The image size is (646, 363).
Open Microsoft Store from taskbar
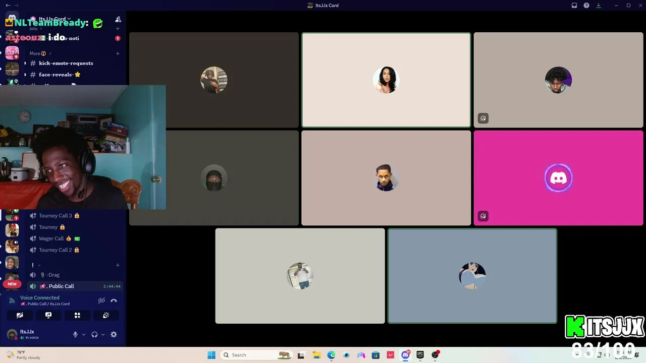click(375, 355)
